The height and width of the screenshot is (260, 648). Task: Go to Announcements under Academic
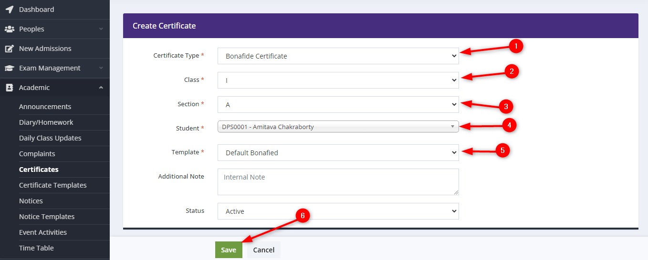pyautogui.click(x=45, y=107)
